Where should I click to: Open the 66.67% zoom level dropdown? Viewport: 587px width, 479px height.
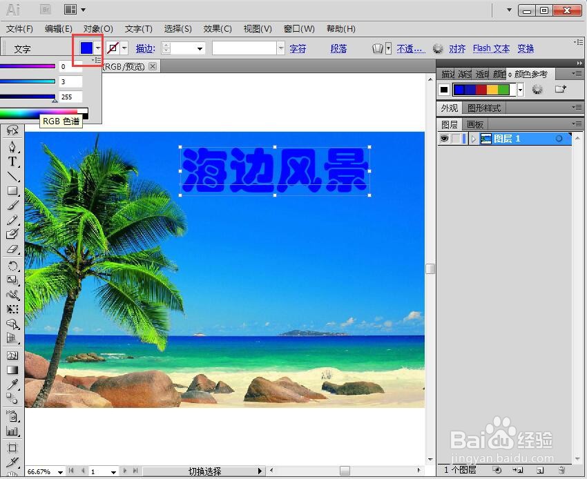click(59, 471)
